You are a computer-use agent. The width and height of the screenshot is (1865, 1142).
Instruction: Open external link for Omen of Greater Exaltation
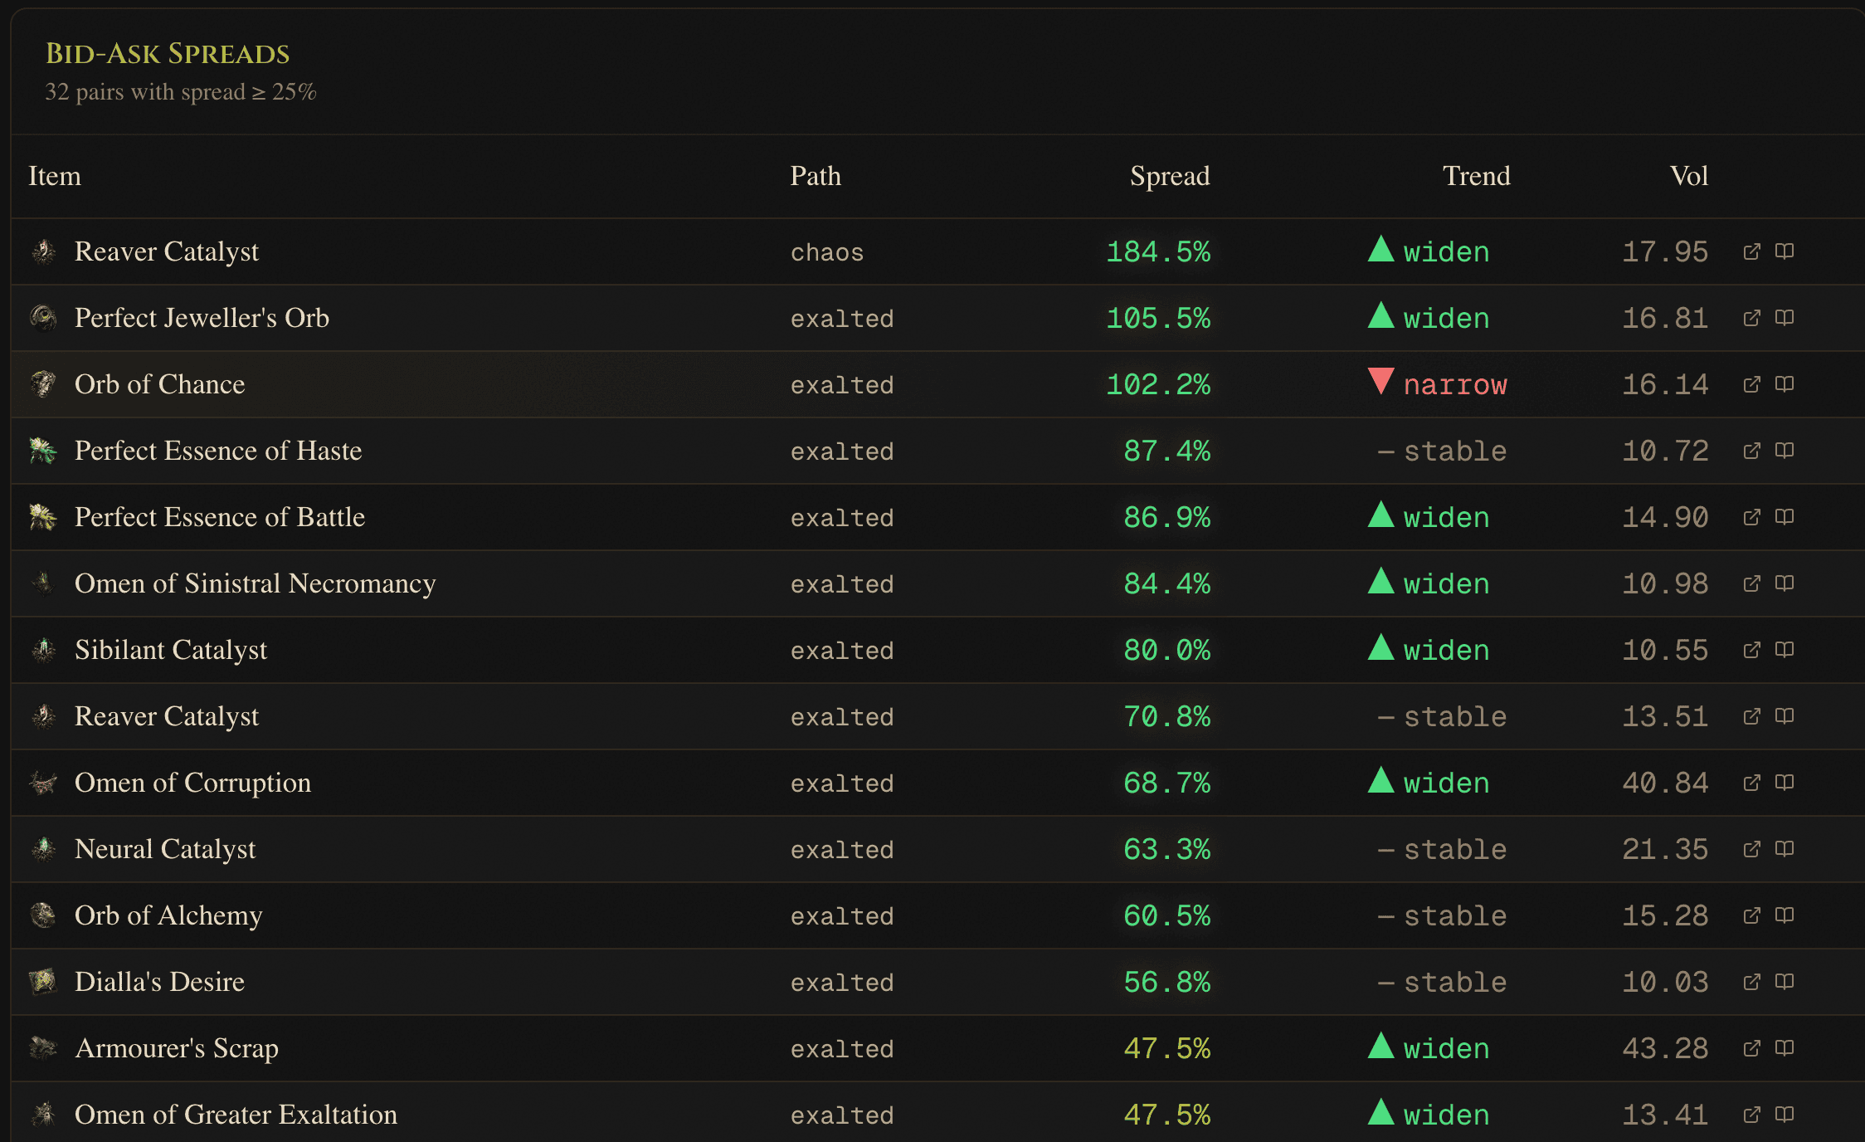[x=1751, y=1115]
